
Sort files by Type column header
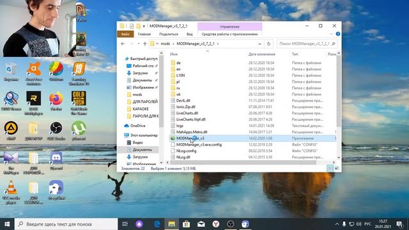(295, 54)
